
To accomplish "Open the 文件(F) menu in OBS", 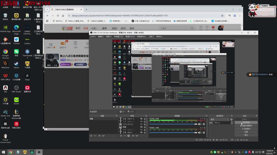I will click(x=93, y=37).
